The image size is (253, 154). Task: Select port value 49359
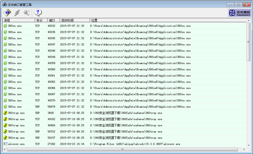(51, 63)
